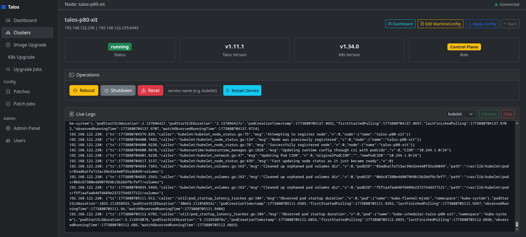Click the Users people icon
Screen dimensions: 526x237
pyautogui.click(x=8, y=140)
